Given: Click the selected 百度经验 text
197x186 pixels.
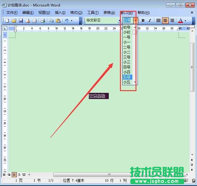Looking at the screenshot, I should 99,96.
